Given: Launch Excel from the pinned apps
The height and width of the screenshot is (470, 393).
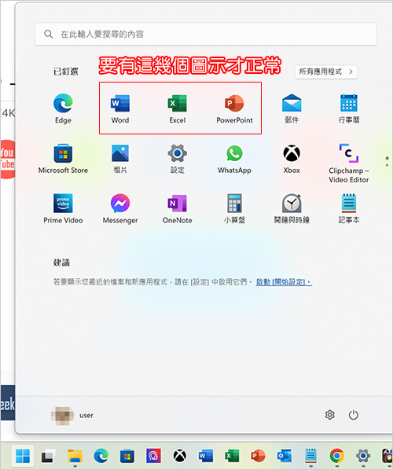Looking at the screenshot, I should coord(177,108).
